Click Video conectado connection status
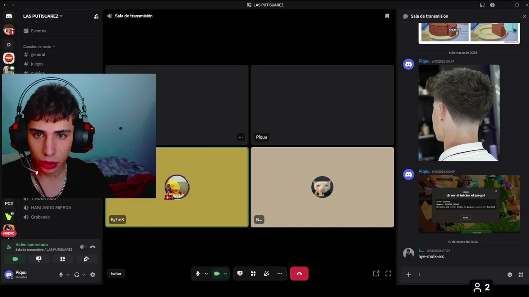The width and height of the screenshot is (529, 297). pos(31,245)
